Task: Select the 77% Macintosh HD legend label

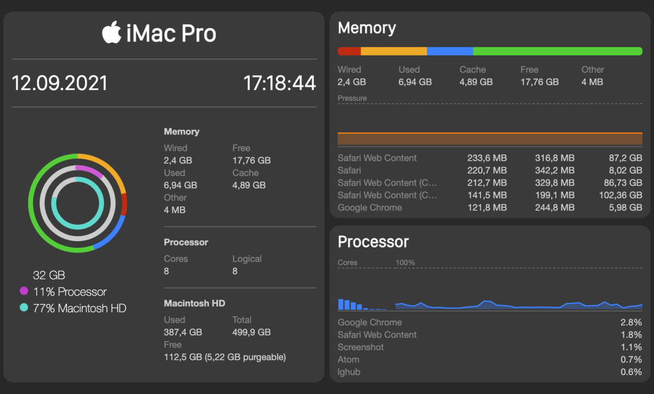Action: click(x=80, y=308)
